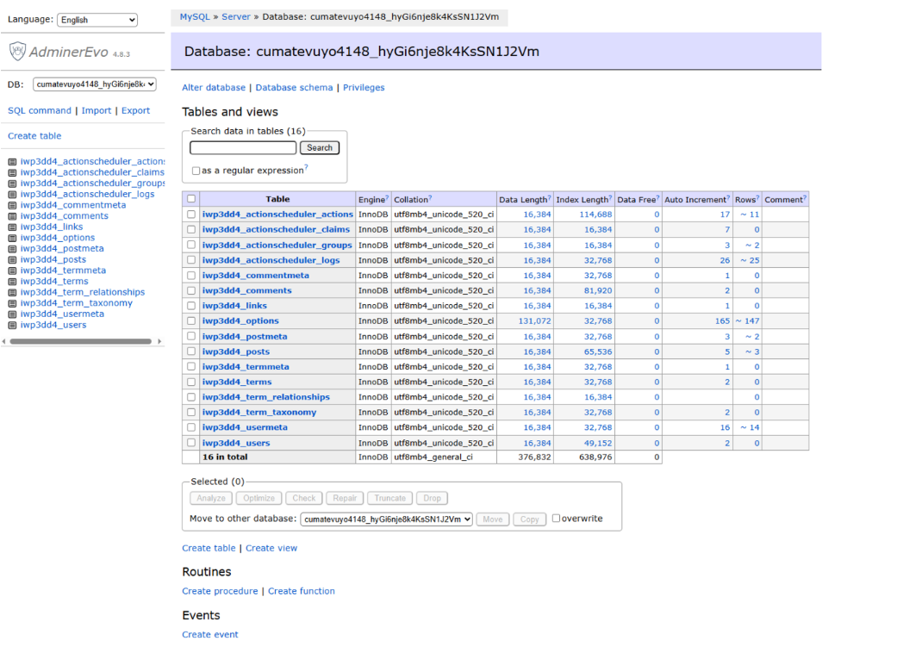Click Create procedure link
The width and height of the screenshot is (922, 653).
[x=220, y=591]
